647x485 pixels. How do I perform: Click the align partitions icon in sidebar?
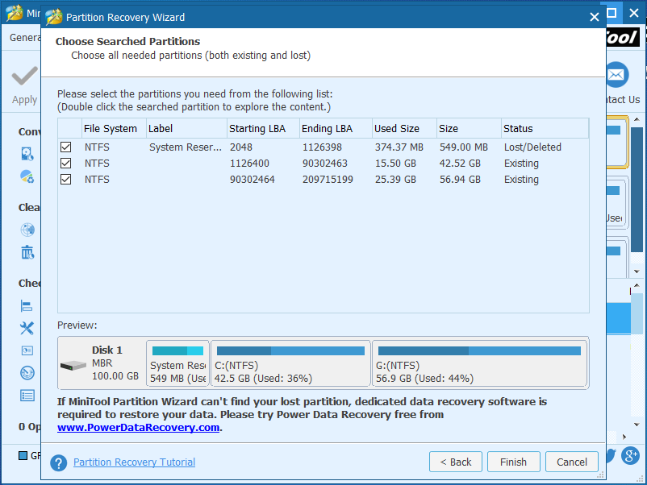click(27, 306)
